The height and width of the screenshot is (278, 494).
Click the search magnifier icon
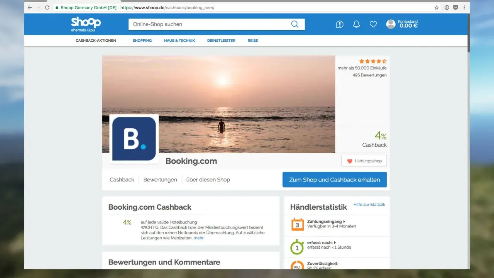(x=295, y=24)
